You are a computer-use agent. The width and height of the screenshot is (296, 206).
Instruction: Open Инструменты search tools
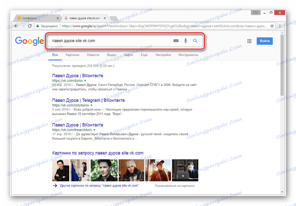tap(188, 55)
